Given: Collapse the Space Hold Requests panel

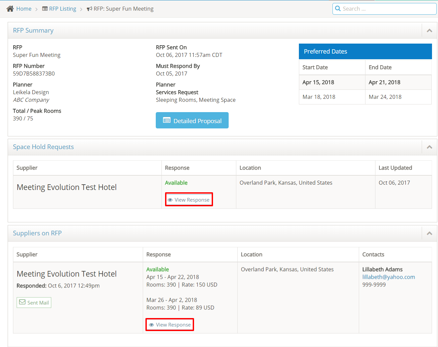Looking at the screenshot, I should [429, 147].
